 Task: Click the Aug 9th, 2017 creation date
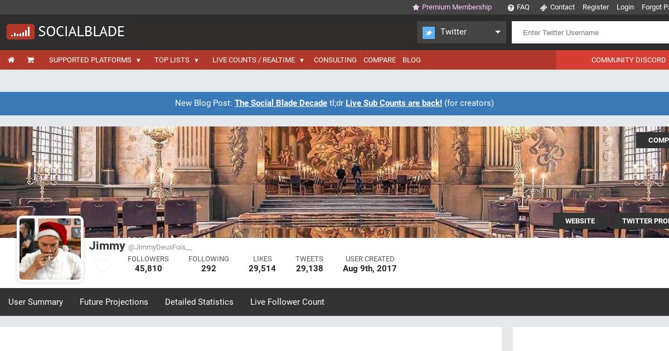pos(370,269)
